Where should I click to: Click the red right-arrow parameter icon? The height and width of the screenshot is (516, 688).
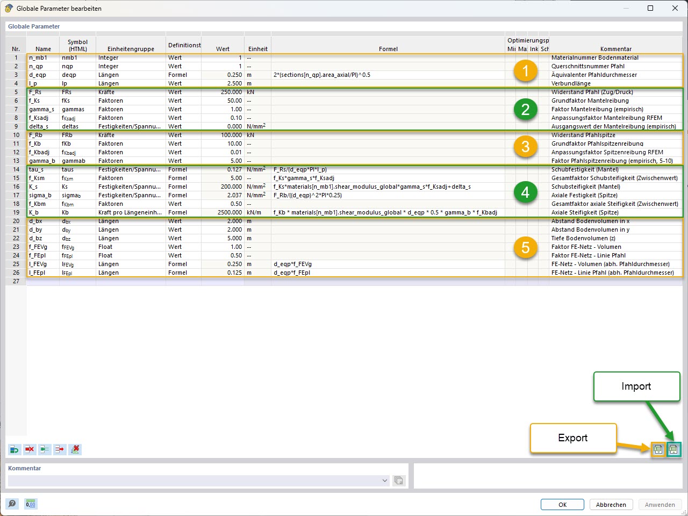pos(60,449)
